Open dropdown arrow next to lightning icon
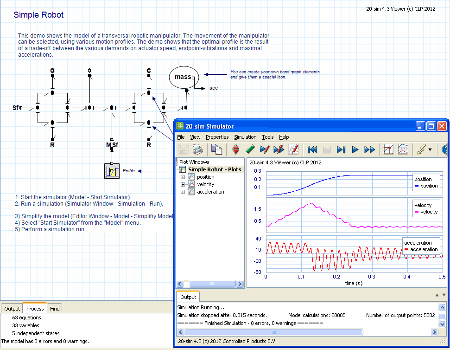The image size is (450, 350). click(430, 150)
